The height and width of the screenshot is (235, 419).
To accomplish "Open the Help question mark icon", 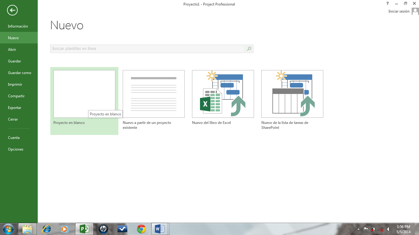I will click(x=388, y=3).
